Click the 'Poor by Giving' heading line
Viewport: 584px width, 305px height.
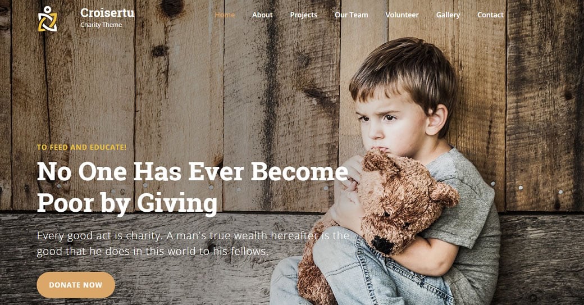click(127, 203)
